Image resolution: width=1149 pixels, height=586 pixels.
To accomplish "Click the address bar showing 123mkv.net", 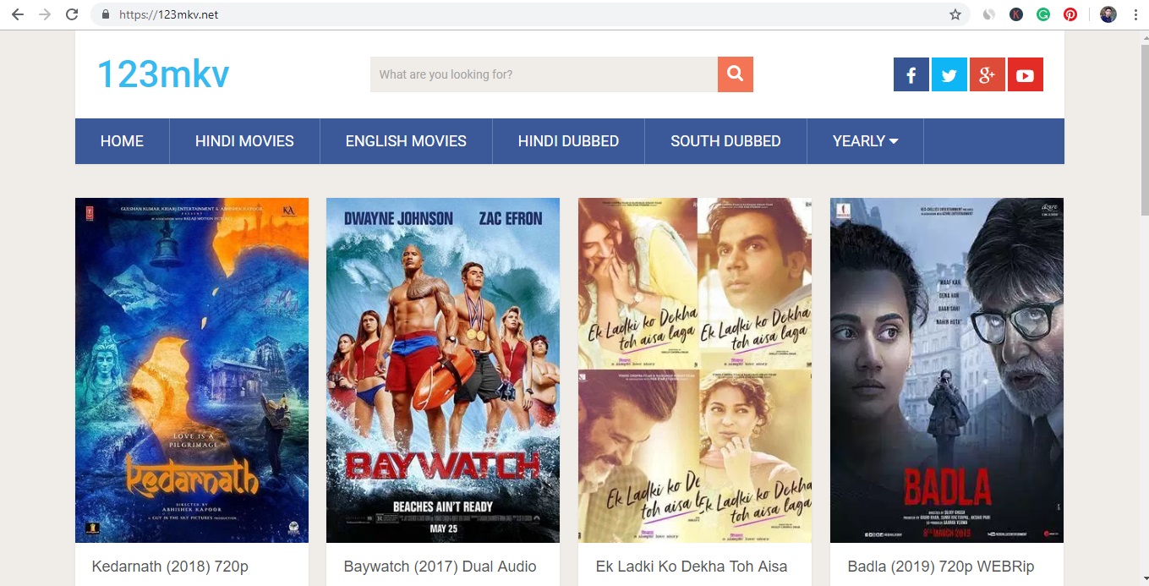I will point(528,14).
